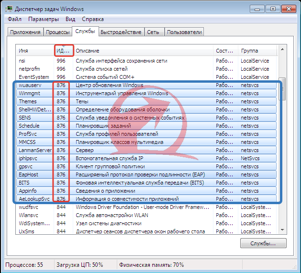The height and width of the screenshot is (273, 301).
Task: Select the Winmgmt service row
Action: (x=146, y=93)
